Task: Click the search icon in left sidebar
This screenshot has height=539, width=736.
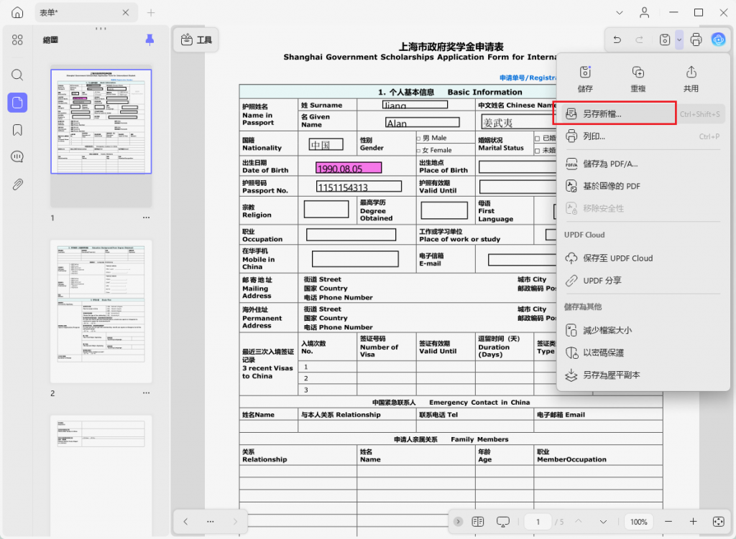Action: [17, 75]
